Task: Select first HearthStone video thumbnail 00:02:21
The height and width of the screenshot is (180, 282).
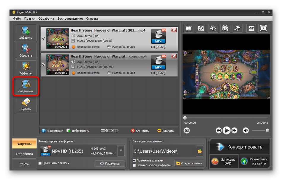Action: click(58, 38)
